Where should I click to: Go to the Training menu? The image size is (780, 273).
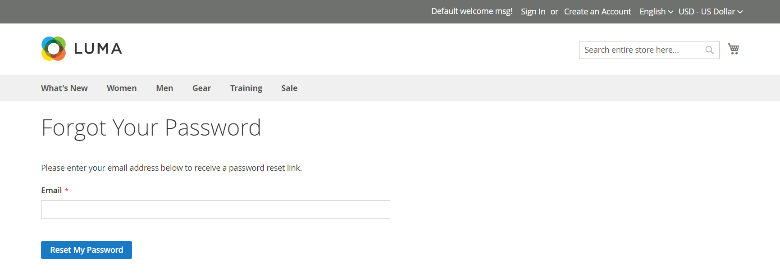point(246,88)
